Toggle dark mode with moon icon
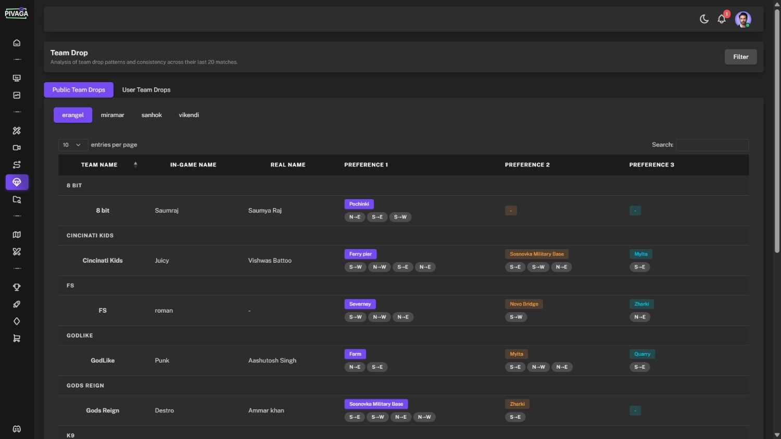Image resolution: width=781 pixels, height=439 pixels. (704, 19)
